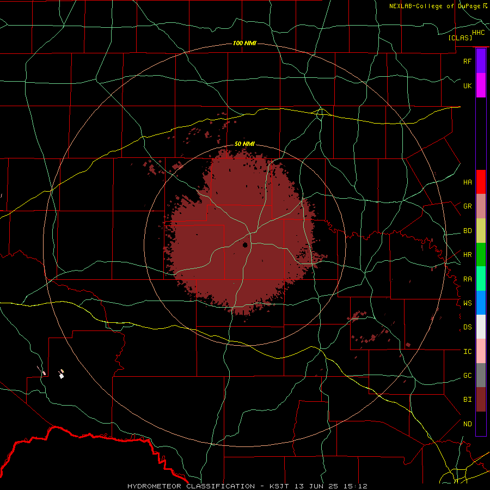Click the '15:12' timestamp text
The image size is (490, 490).
click(x=356, y=486)
